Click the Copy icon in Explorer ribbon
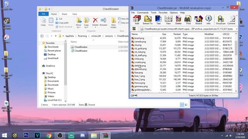 (x=43, y=22)
